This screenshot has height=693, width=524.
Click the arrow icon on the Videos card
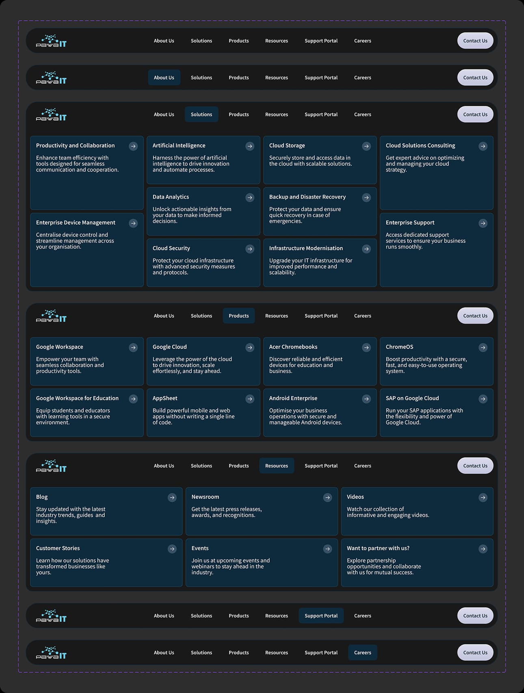pos(483,498)
